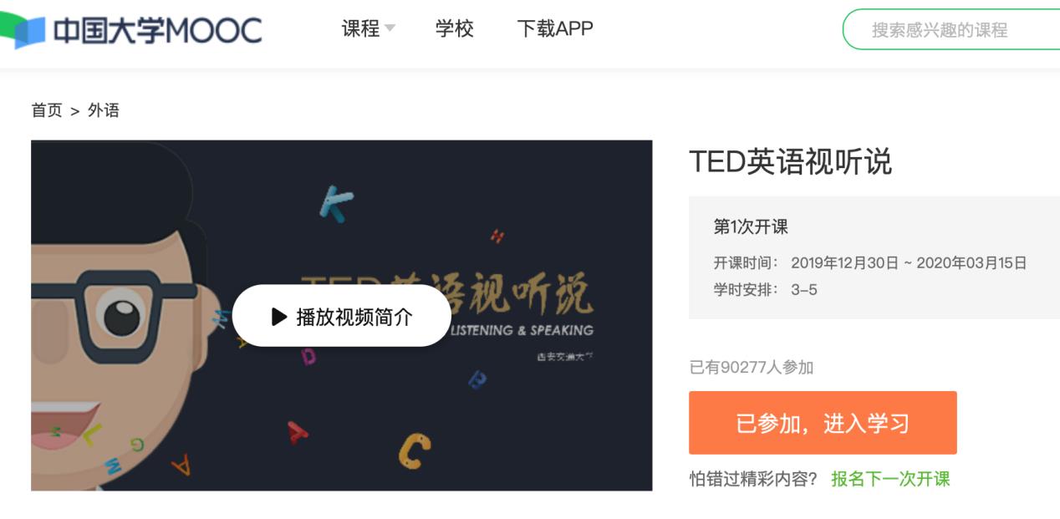The height and width of the screenshot is (519, 1060).
Task: Click the 中国大学MOOC logo text
Action: tap(157, 30)
